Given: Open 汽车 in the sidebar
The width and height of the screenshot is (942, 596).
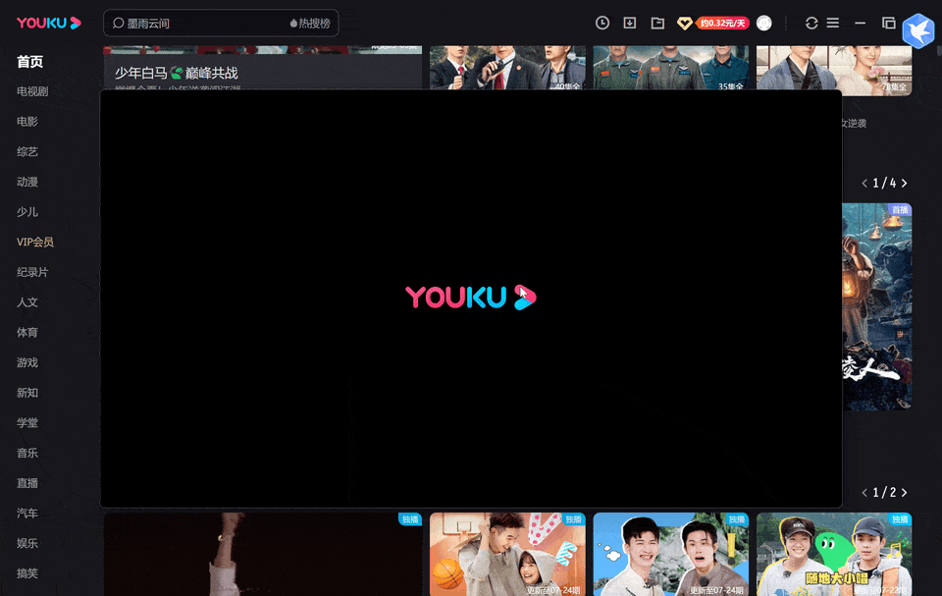Looking at the screenshot, I should 27,513.
